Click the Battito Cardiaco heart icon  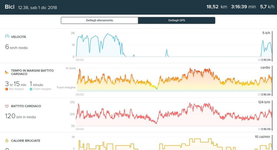(x=7, y=106)
